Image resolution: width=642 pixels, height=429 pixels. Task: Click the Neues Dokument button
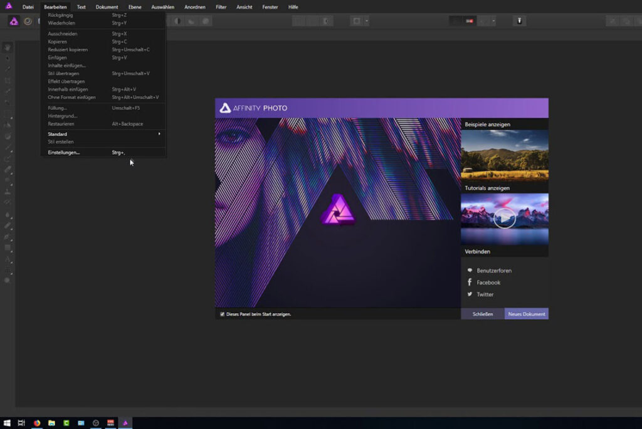526,314
